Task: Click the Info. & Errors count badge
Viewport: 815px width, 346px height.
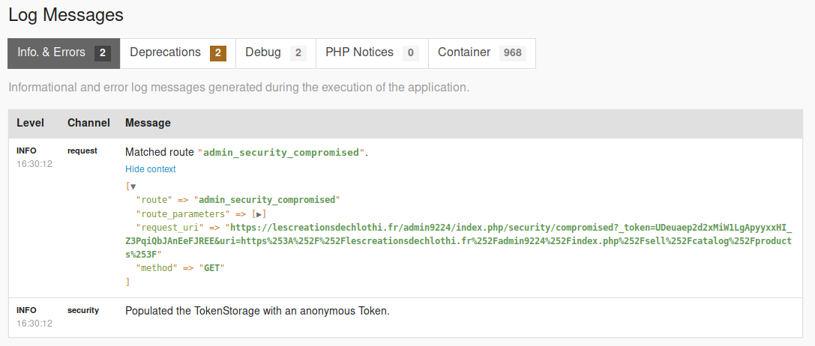Action: coord(103,53)
